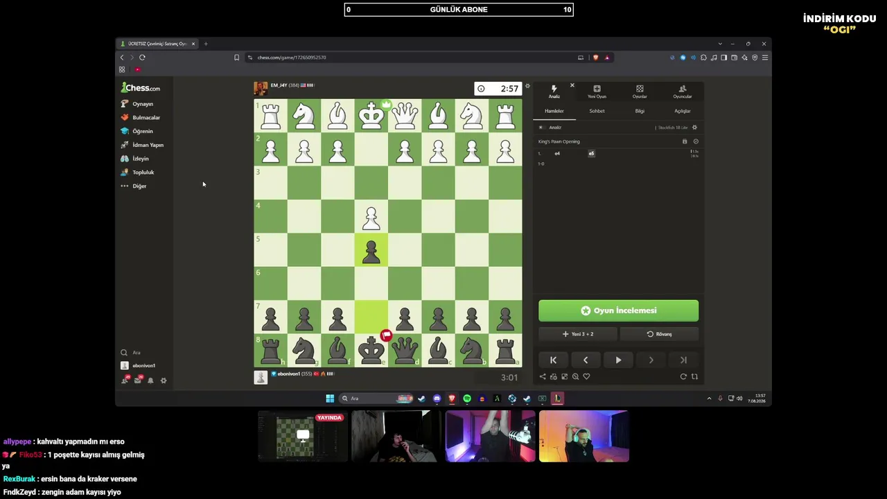Viewport: 887px width, 499px height.
Task: Go forward one move
Action: tap(651, 360)
